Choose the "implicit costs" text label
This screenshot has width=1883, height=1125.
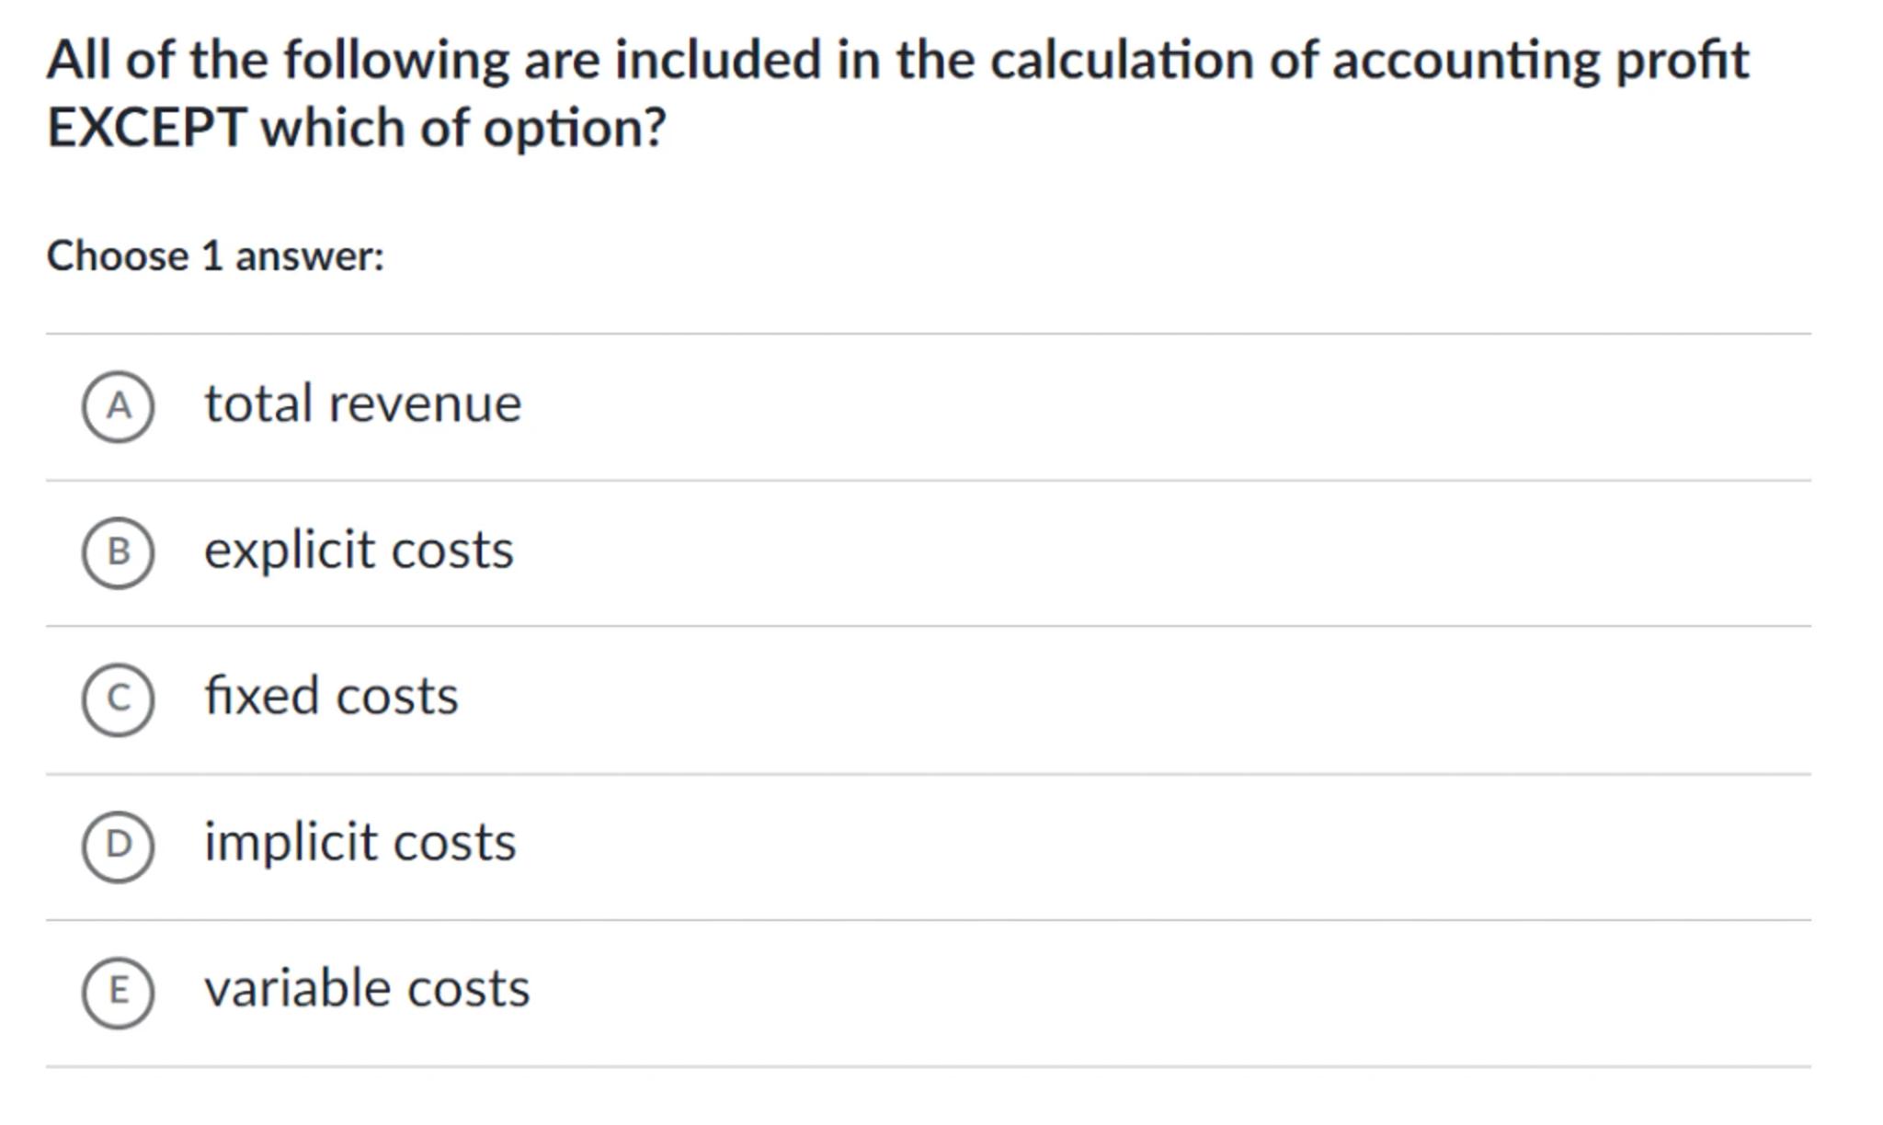(x=359, y=843)
